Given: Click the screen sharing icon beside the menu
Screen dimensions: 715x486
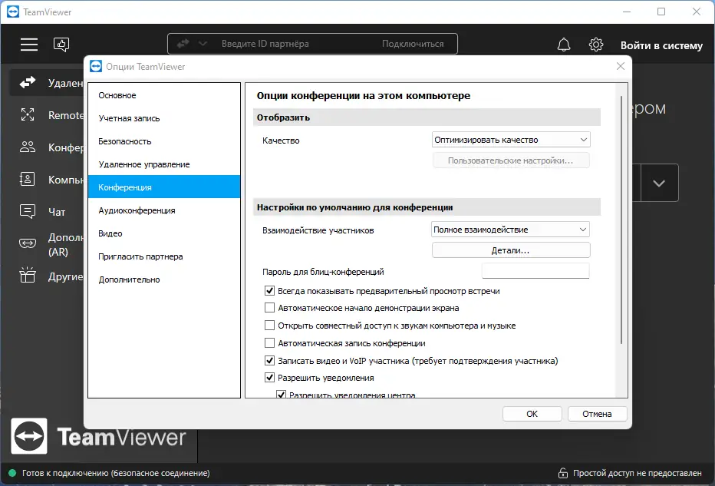Looking at the screenshot, I should pos(62,45).
